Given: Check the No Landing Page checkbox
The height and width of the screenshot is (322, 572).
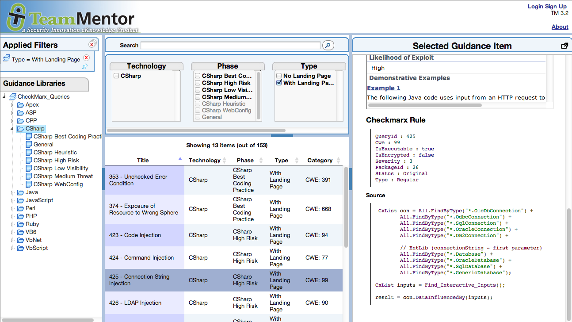Looking at the screenshot, I should pyautogui.click(x=279, y=76).
